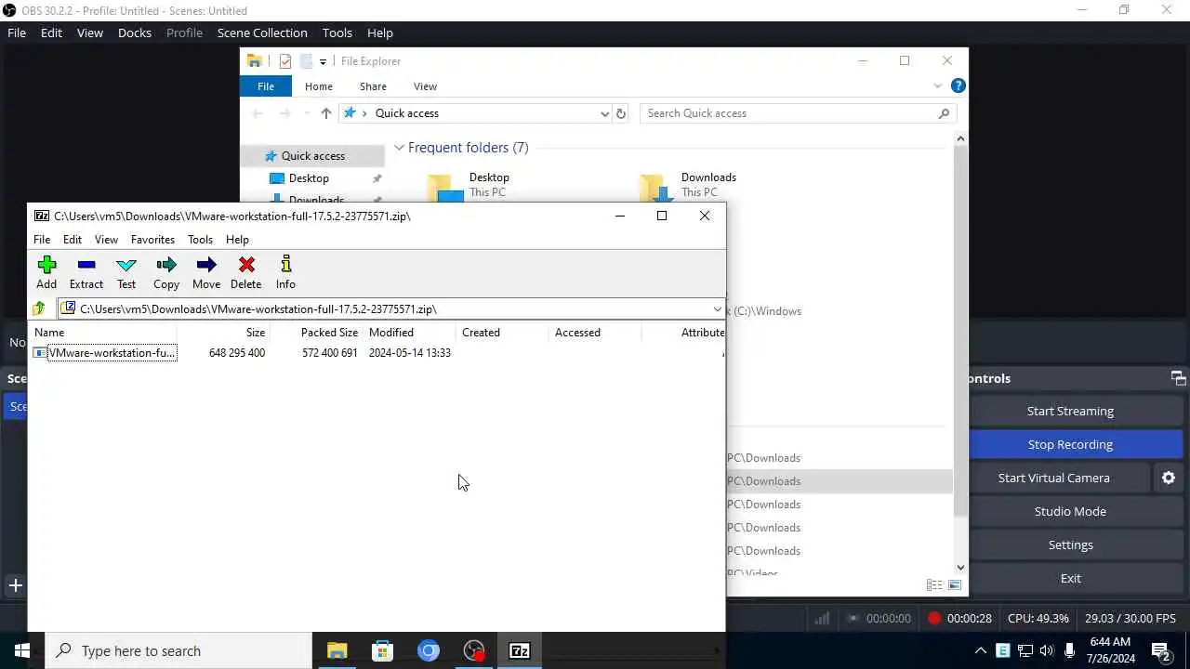Open OBS Docks menu
The height and width of the screenshot is (669, 1190).
pyautogui.click(x=134, y=33)
